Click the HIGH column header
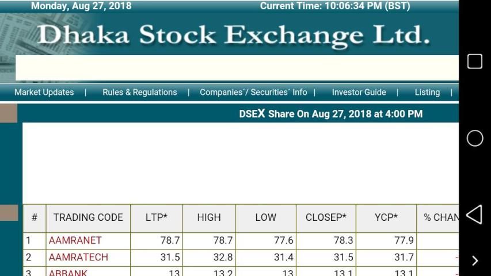This screenshot has width=491, height=276. pos(209,217)
